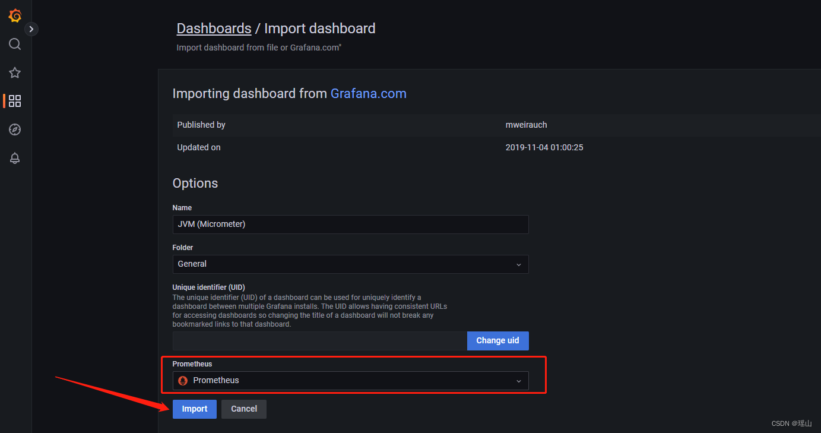The height and width of the screenshot is (433, 821).
Task: Go to Dashboards breadcrumb link
Action: pos(214,29)
